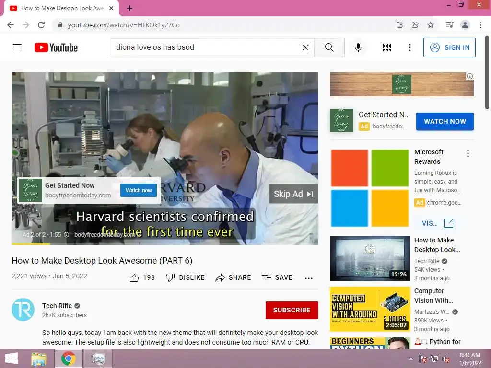Select the How to Make Desktop Look tab

[x=61, y=8]
